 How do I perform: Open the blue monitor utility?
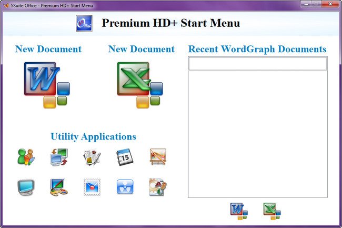(26, 187)
